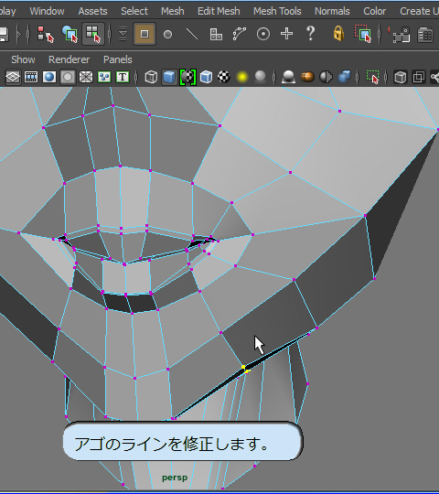Click the lock selection padlock icon

point(338,34)
